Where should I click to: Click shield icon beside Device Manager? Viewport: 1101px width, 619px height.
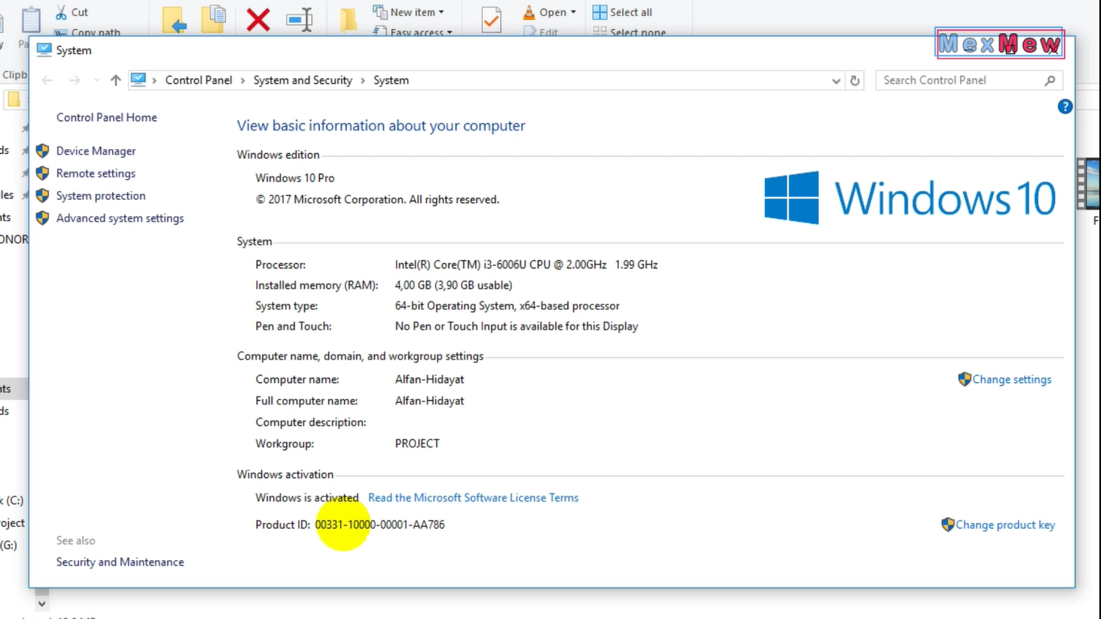click(x=43, y=151)
